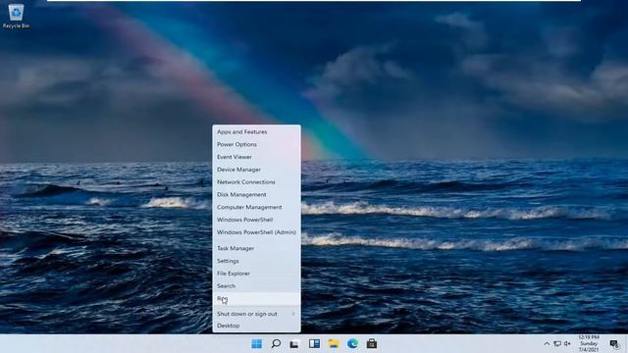Open the clock and date display
The height and width of the screenshot is (353, 628).
tap(589, 344)
